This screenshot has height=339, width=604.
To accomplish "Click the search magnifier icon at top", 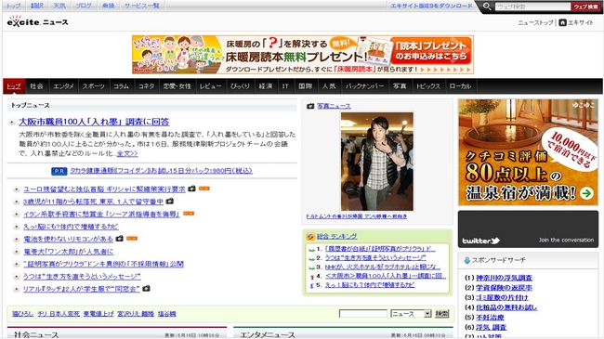I will 487,7.
